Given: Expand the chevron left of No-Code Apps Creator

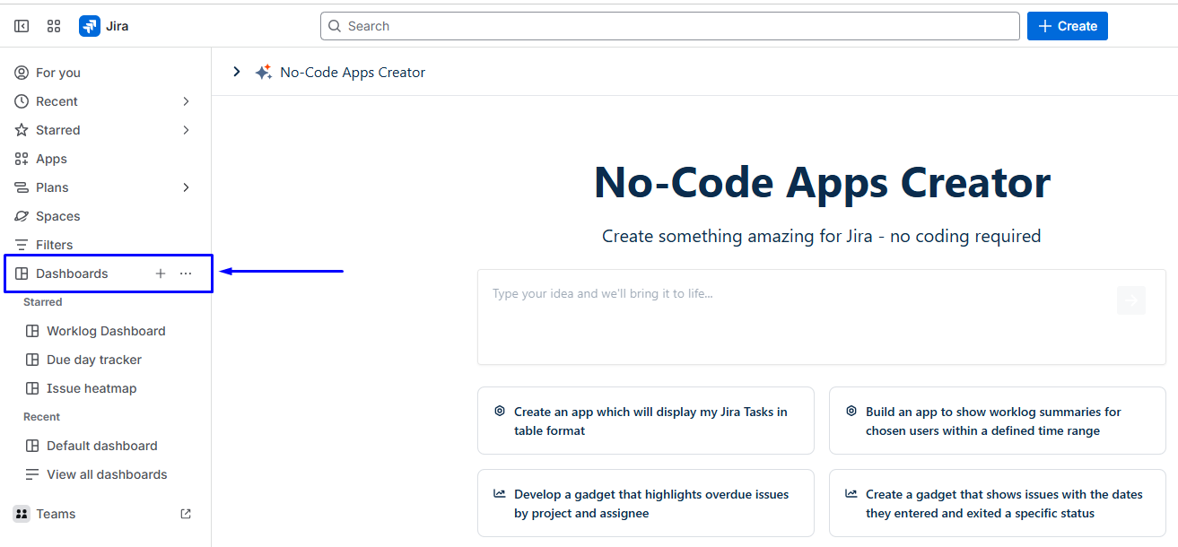Looking at the screenshot, I should pos(237,72).
